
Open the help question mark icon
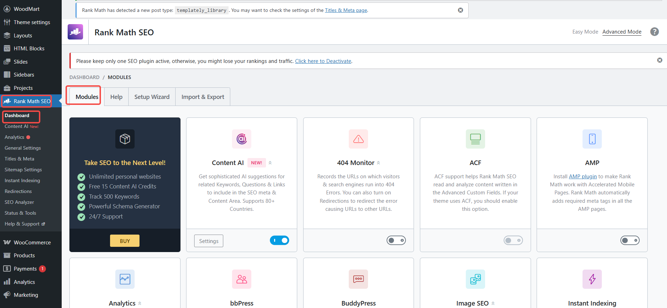(x=654, y=32)
